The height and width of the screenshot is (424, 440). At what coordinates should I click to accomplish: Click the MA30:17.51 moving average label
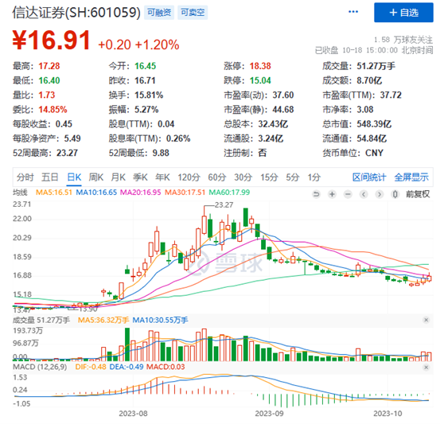point(185,193)
